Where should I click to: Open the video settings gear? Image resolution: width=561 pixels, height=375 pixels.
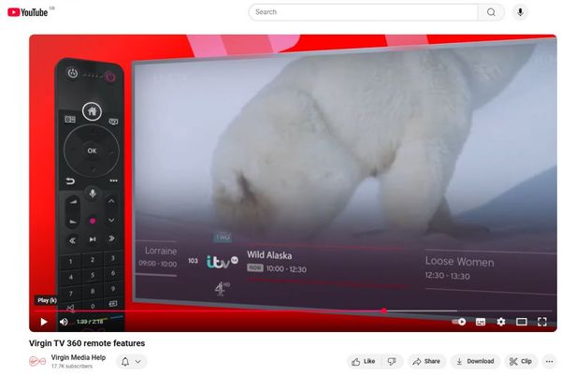pos(501,322)
